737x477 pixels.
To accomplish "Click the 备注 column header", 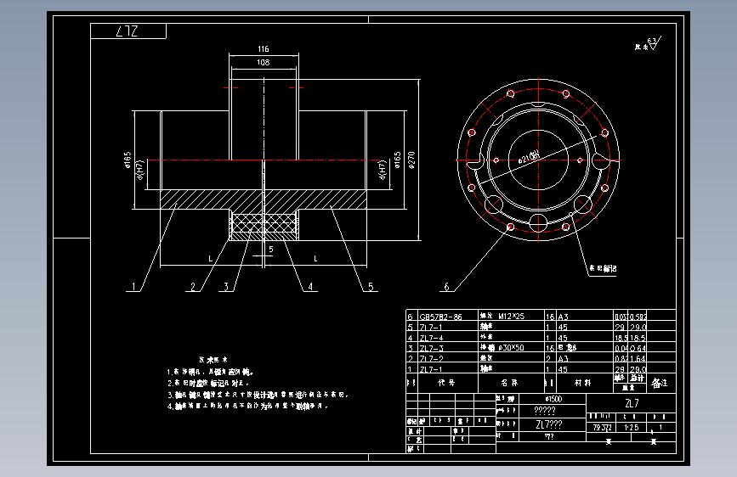I will point(660,383).
